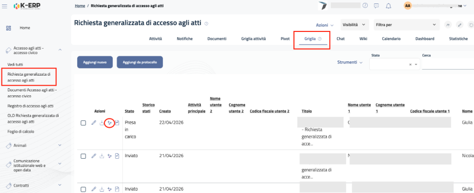Switch to the Attività tab
474x193 pixels.
(x=156, y=39)
